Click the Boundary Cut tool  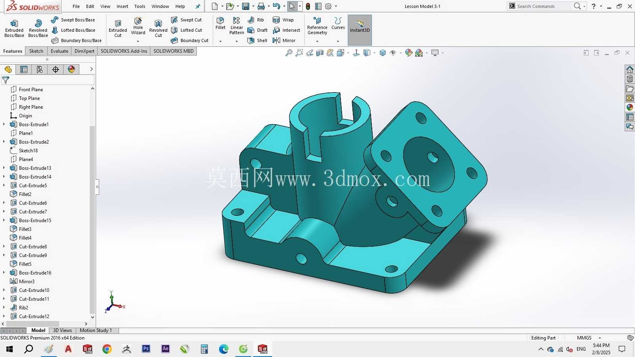tap(189, 40)
